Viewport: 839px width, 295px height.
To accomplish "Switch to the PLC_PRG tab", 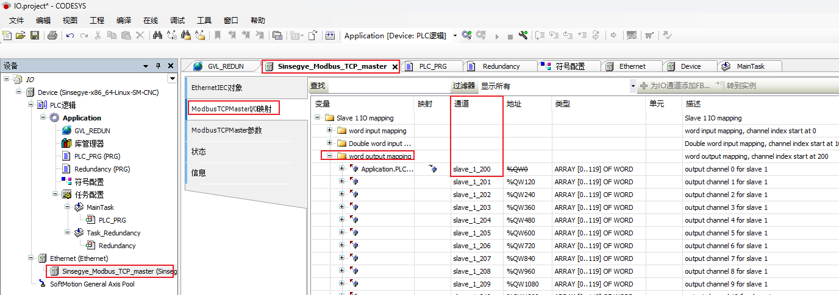I will click(x=432, y=66).
